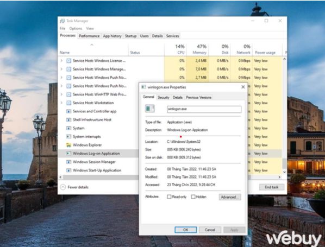Click the horizontal scrollbar right arrow
The image size is (325, 247).
pyautogui.click(x=279, y=177)
